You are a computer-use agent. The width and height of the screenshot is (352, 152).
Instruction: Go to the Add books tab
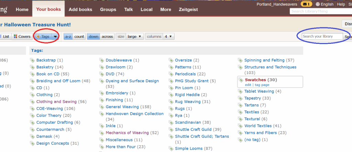coord(80,9)
